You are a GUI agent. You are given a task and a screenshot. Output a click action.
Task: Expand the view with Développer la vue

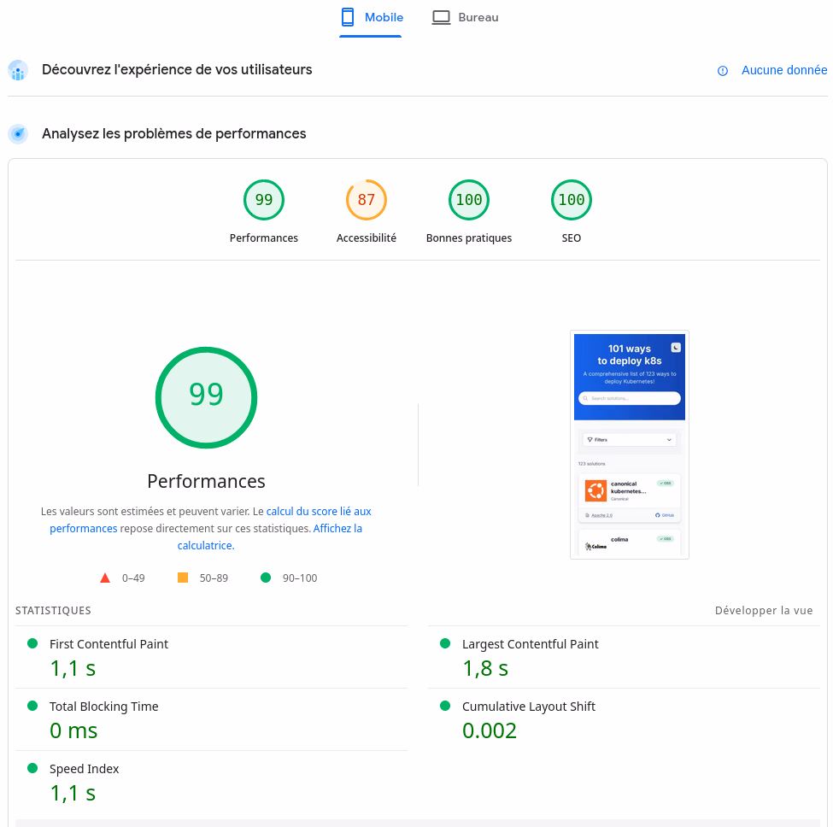pyautogui.click(x=764, y=610)
